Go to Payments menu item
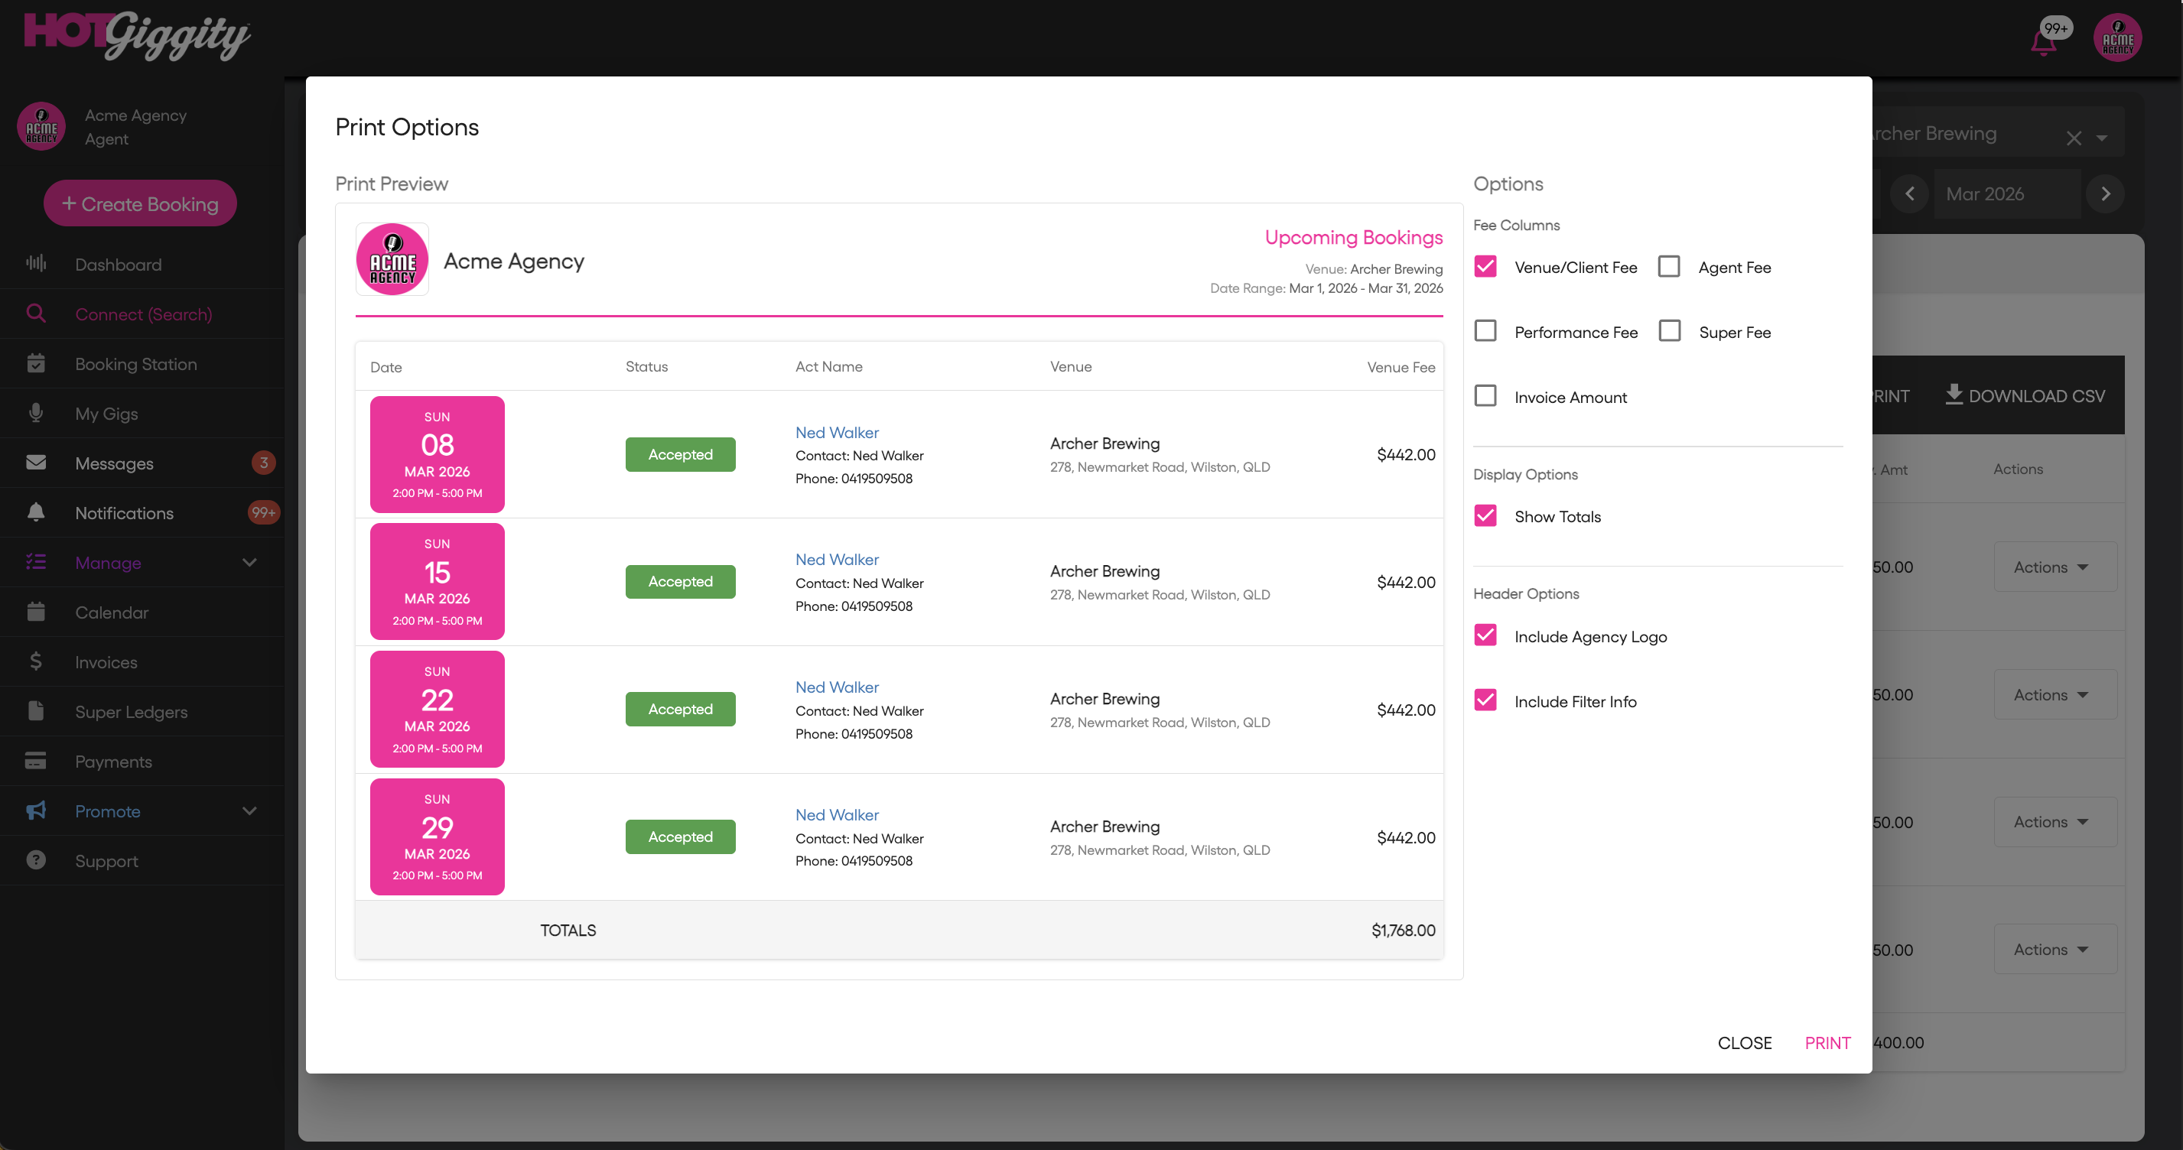This screenshot has width=2183, height=1150. (113, 761)
